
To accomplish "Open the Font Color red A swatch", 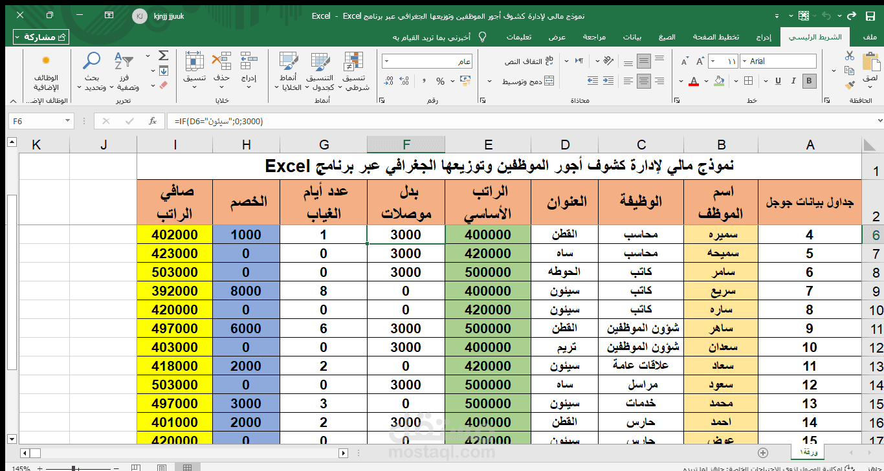I will click(x=694, y=81).
